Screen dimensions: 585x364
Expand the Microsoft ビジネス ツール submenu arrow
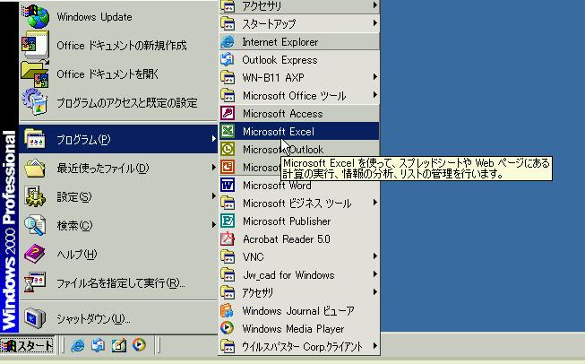374,203
